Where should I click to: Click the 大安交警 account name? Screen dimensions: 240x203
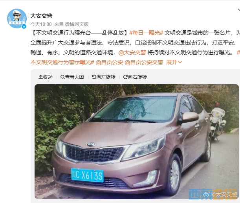pyautogui.click(x=41, y=16)
